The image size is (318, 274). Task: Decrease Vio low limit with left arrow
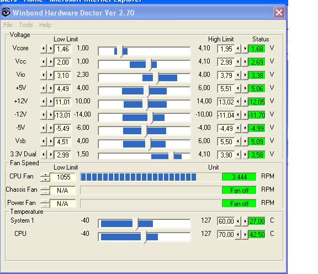click(44, 75)
